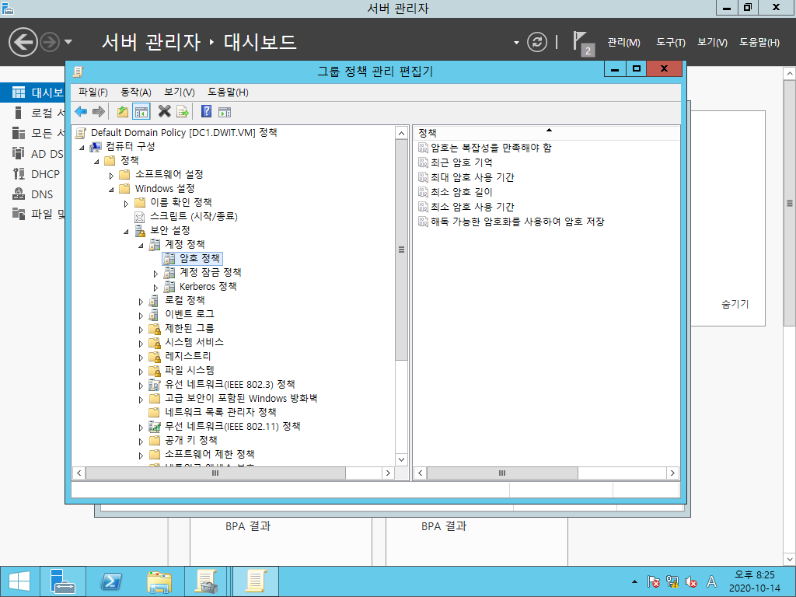Click the active scroll-shaped policy editor taskbar icon
This screenshot has width=796, height=597.
(x=256, y=581)
